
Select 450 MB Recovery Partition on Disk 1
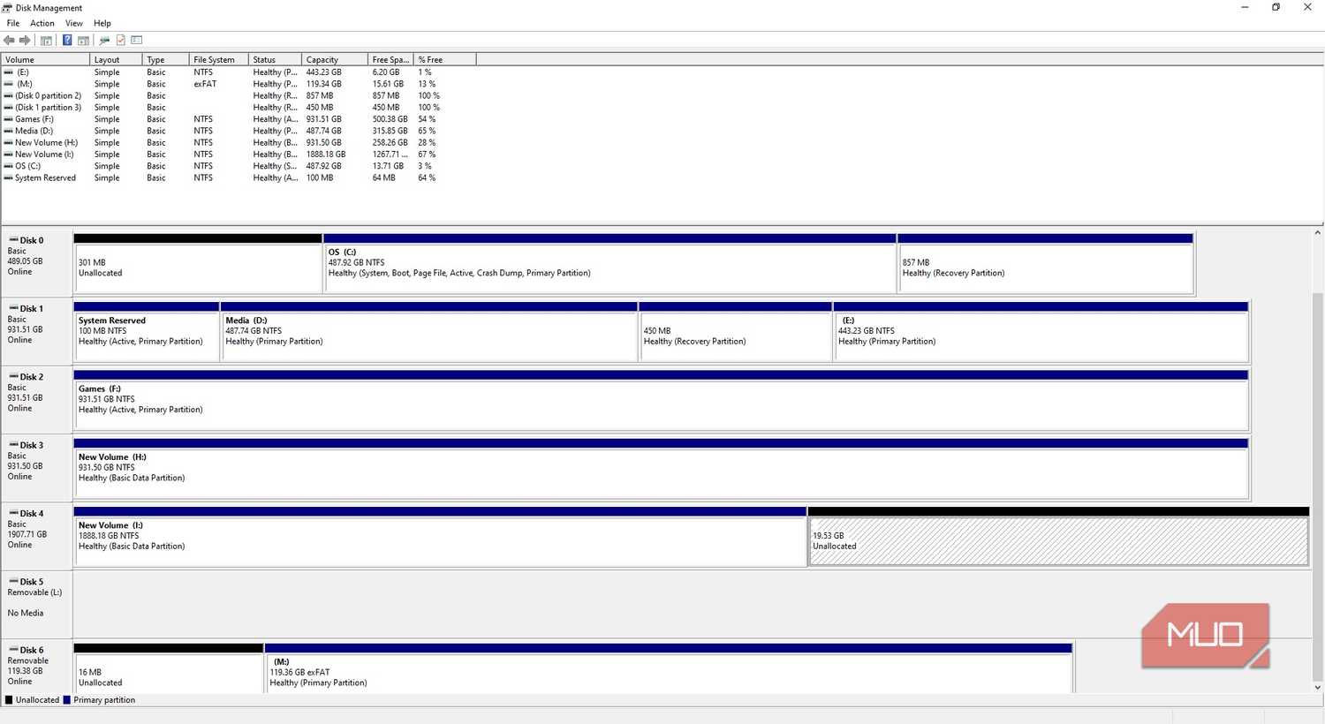tap(736, 332)
